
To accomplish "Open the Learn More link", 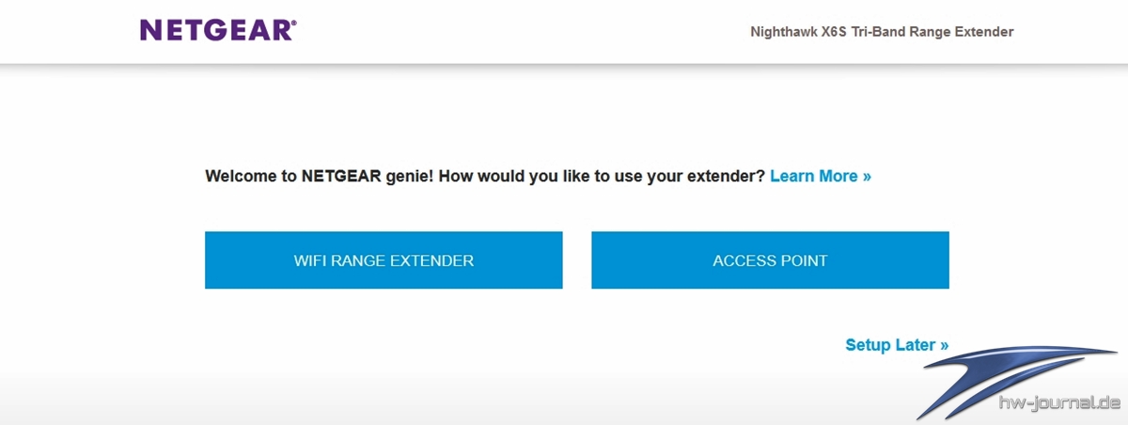I will pos(821,176).
